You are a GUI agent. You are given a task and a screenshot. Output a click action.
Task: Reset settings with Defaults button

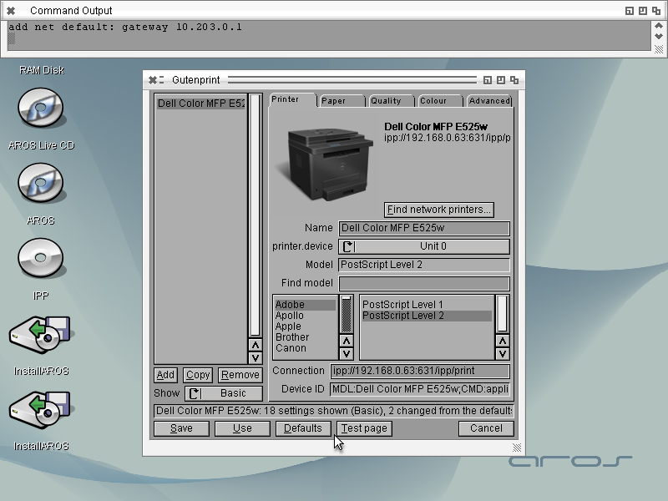click(303, 428)
